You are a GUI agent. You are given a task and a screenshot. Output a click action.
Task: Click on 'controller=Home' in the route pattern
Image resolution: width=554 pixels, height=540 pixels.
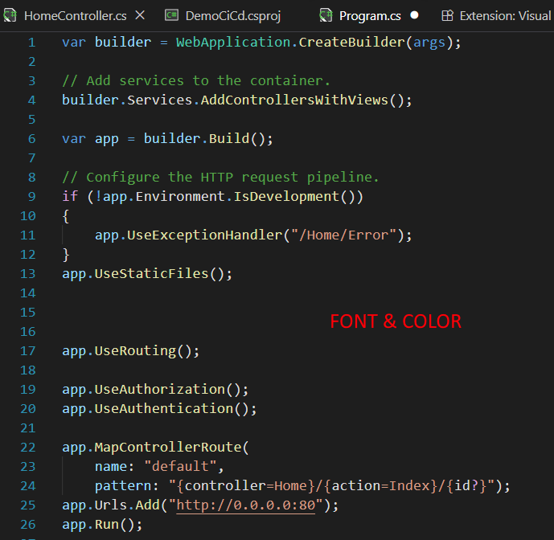(245, 486)
